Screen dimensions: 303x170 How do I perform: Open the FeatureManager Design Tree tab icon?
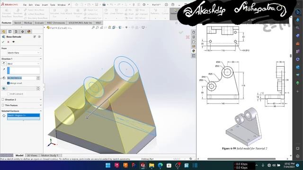click(4, 32)
